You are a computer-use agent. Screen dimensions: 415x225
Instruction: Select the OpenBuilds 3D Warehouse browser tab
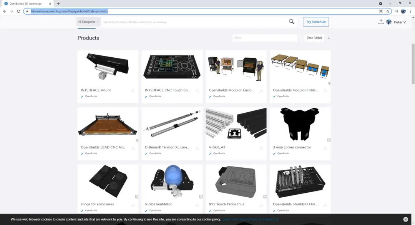28,4
